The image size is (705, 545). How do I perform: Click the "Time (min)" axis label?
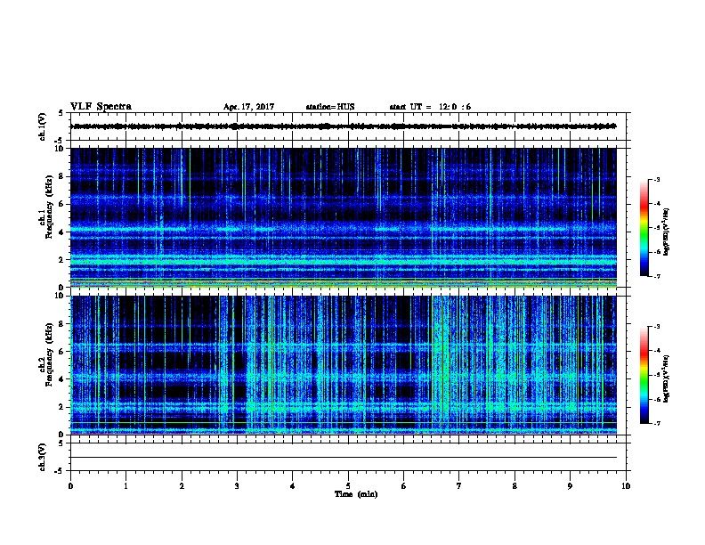[356, 494]
